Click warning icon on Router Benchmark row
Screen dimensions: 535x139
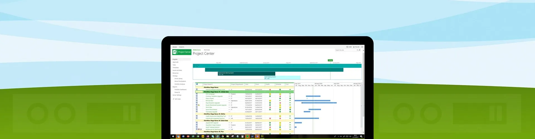point(199,105)
